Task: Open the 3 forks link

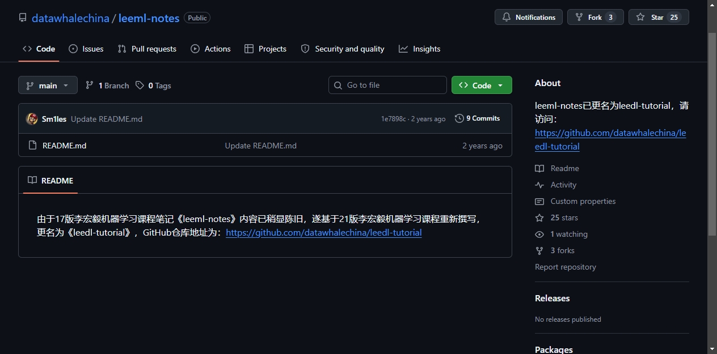Action: tap(555, 250)
